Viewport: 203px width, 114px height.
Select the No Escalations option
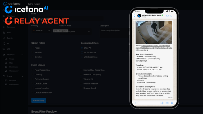coord(82,52)
